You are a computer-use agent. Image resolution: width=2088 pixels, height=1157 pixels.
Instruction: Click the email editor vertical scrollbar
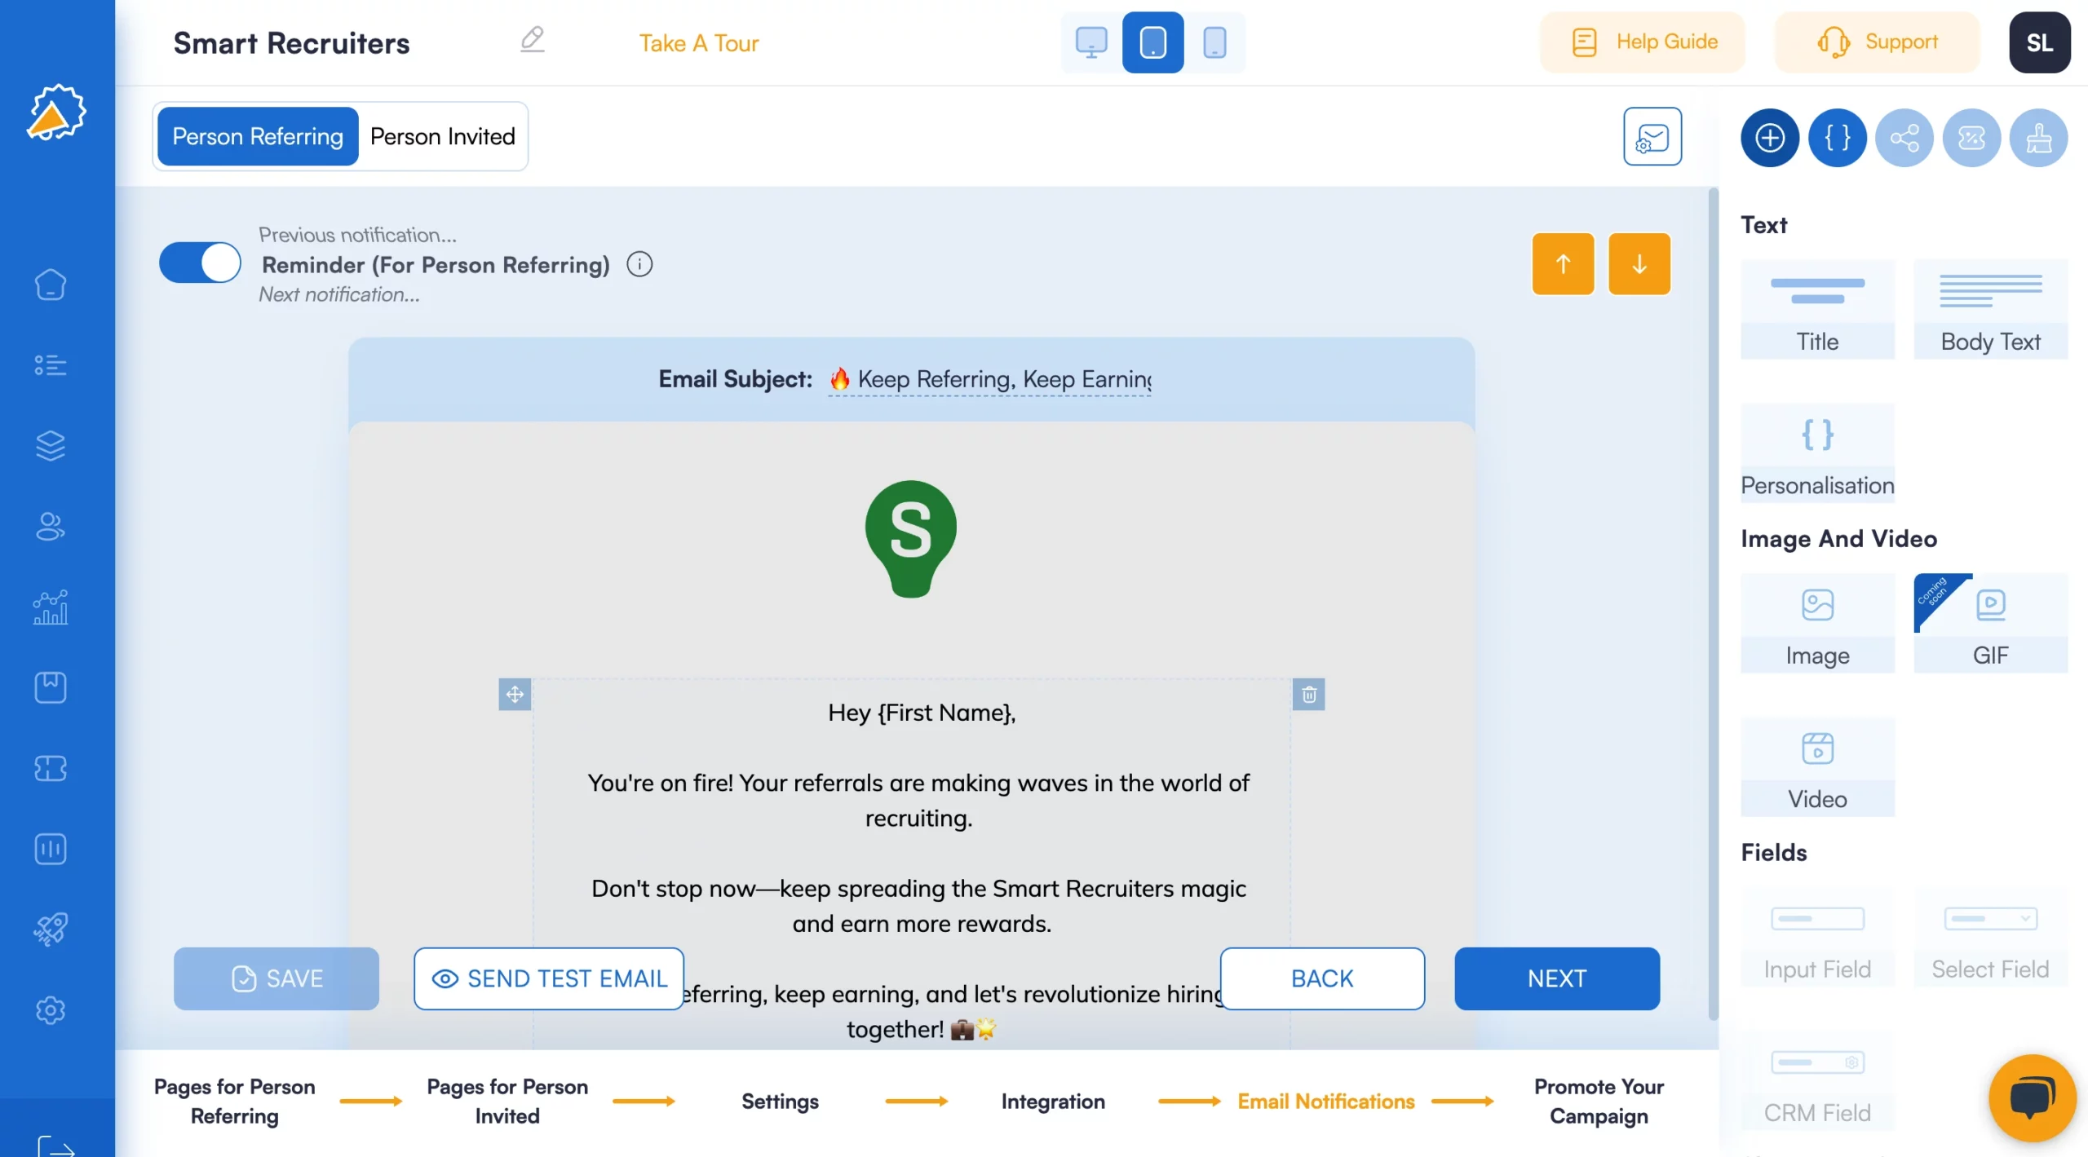tap(1713, 603)
